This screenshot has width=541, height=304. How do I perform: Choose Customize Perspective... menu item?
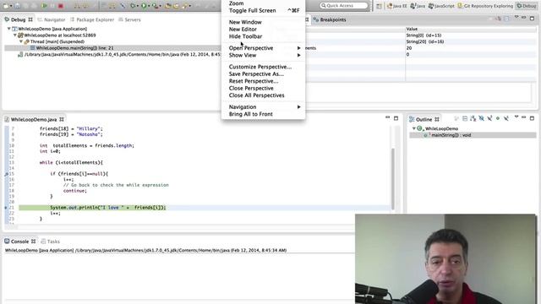(263, 67)
